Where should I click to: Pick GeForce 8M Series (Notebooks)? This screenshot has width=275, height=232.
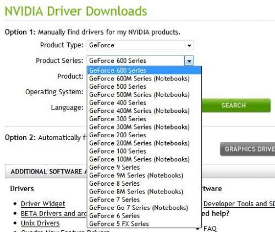pos(144,192)
